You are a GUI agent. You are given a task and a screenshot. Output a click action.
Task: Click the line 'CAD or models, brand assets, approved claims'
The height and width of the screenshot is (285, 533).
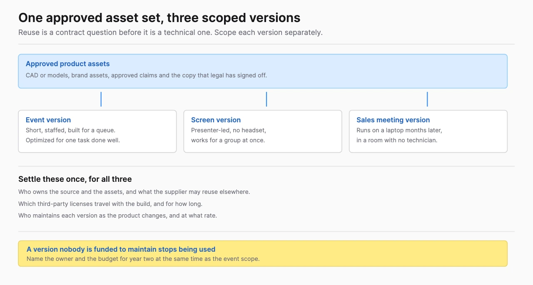(x=146, y=75)
